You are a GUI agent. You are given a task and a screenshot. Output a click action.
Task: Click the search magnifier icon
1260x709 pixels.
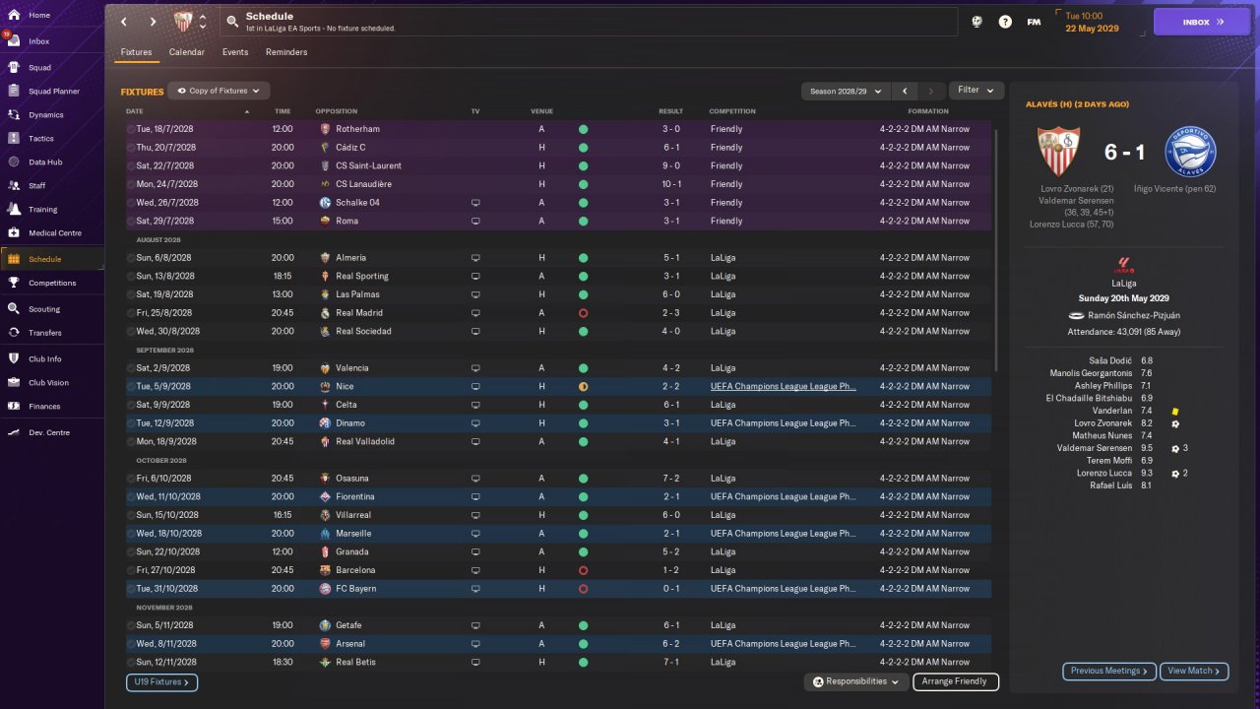pos(232,21)
